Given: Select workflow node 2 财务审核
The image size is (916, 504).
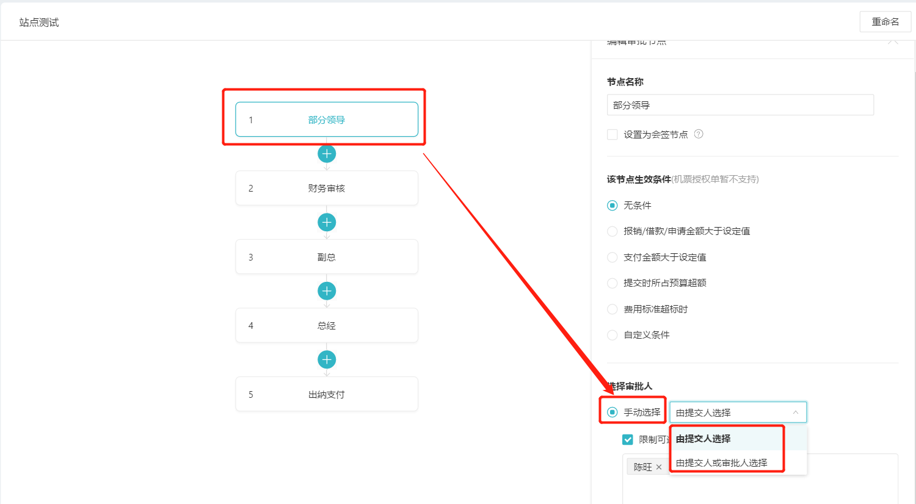Looking at the screenshot, I should click(x=327, y=188).
